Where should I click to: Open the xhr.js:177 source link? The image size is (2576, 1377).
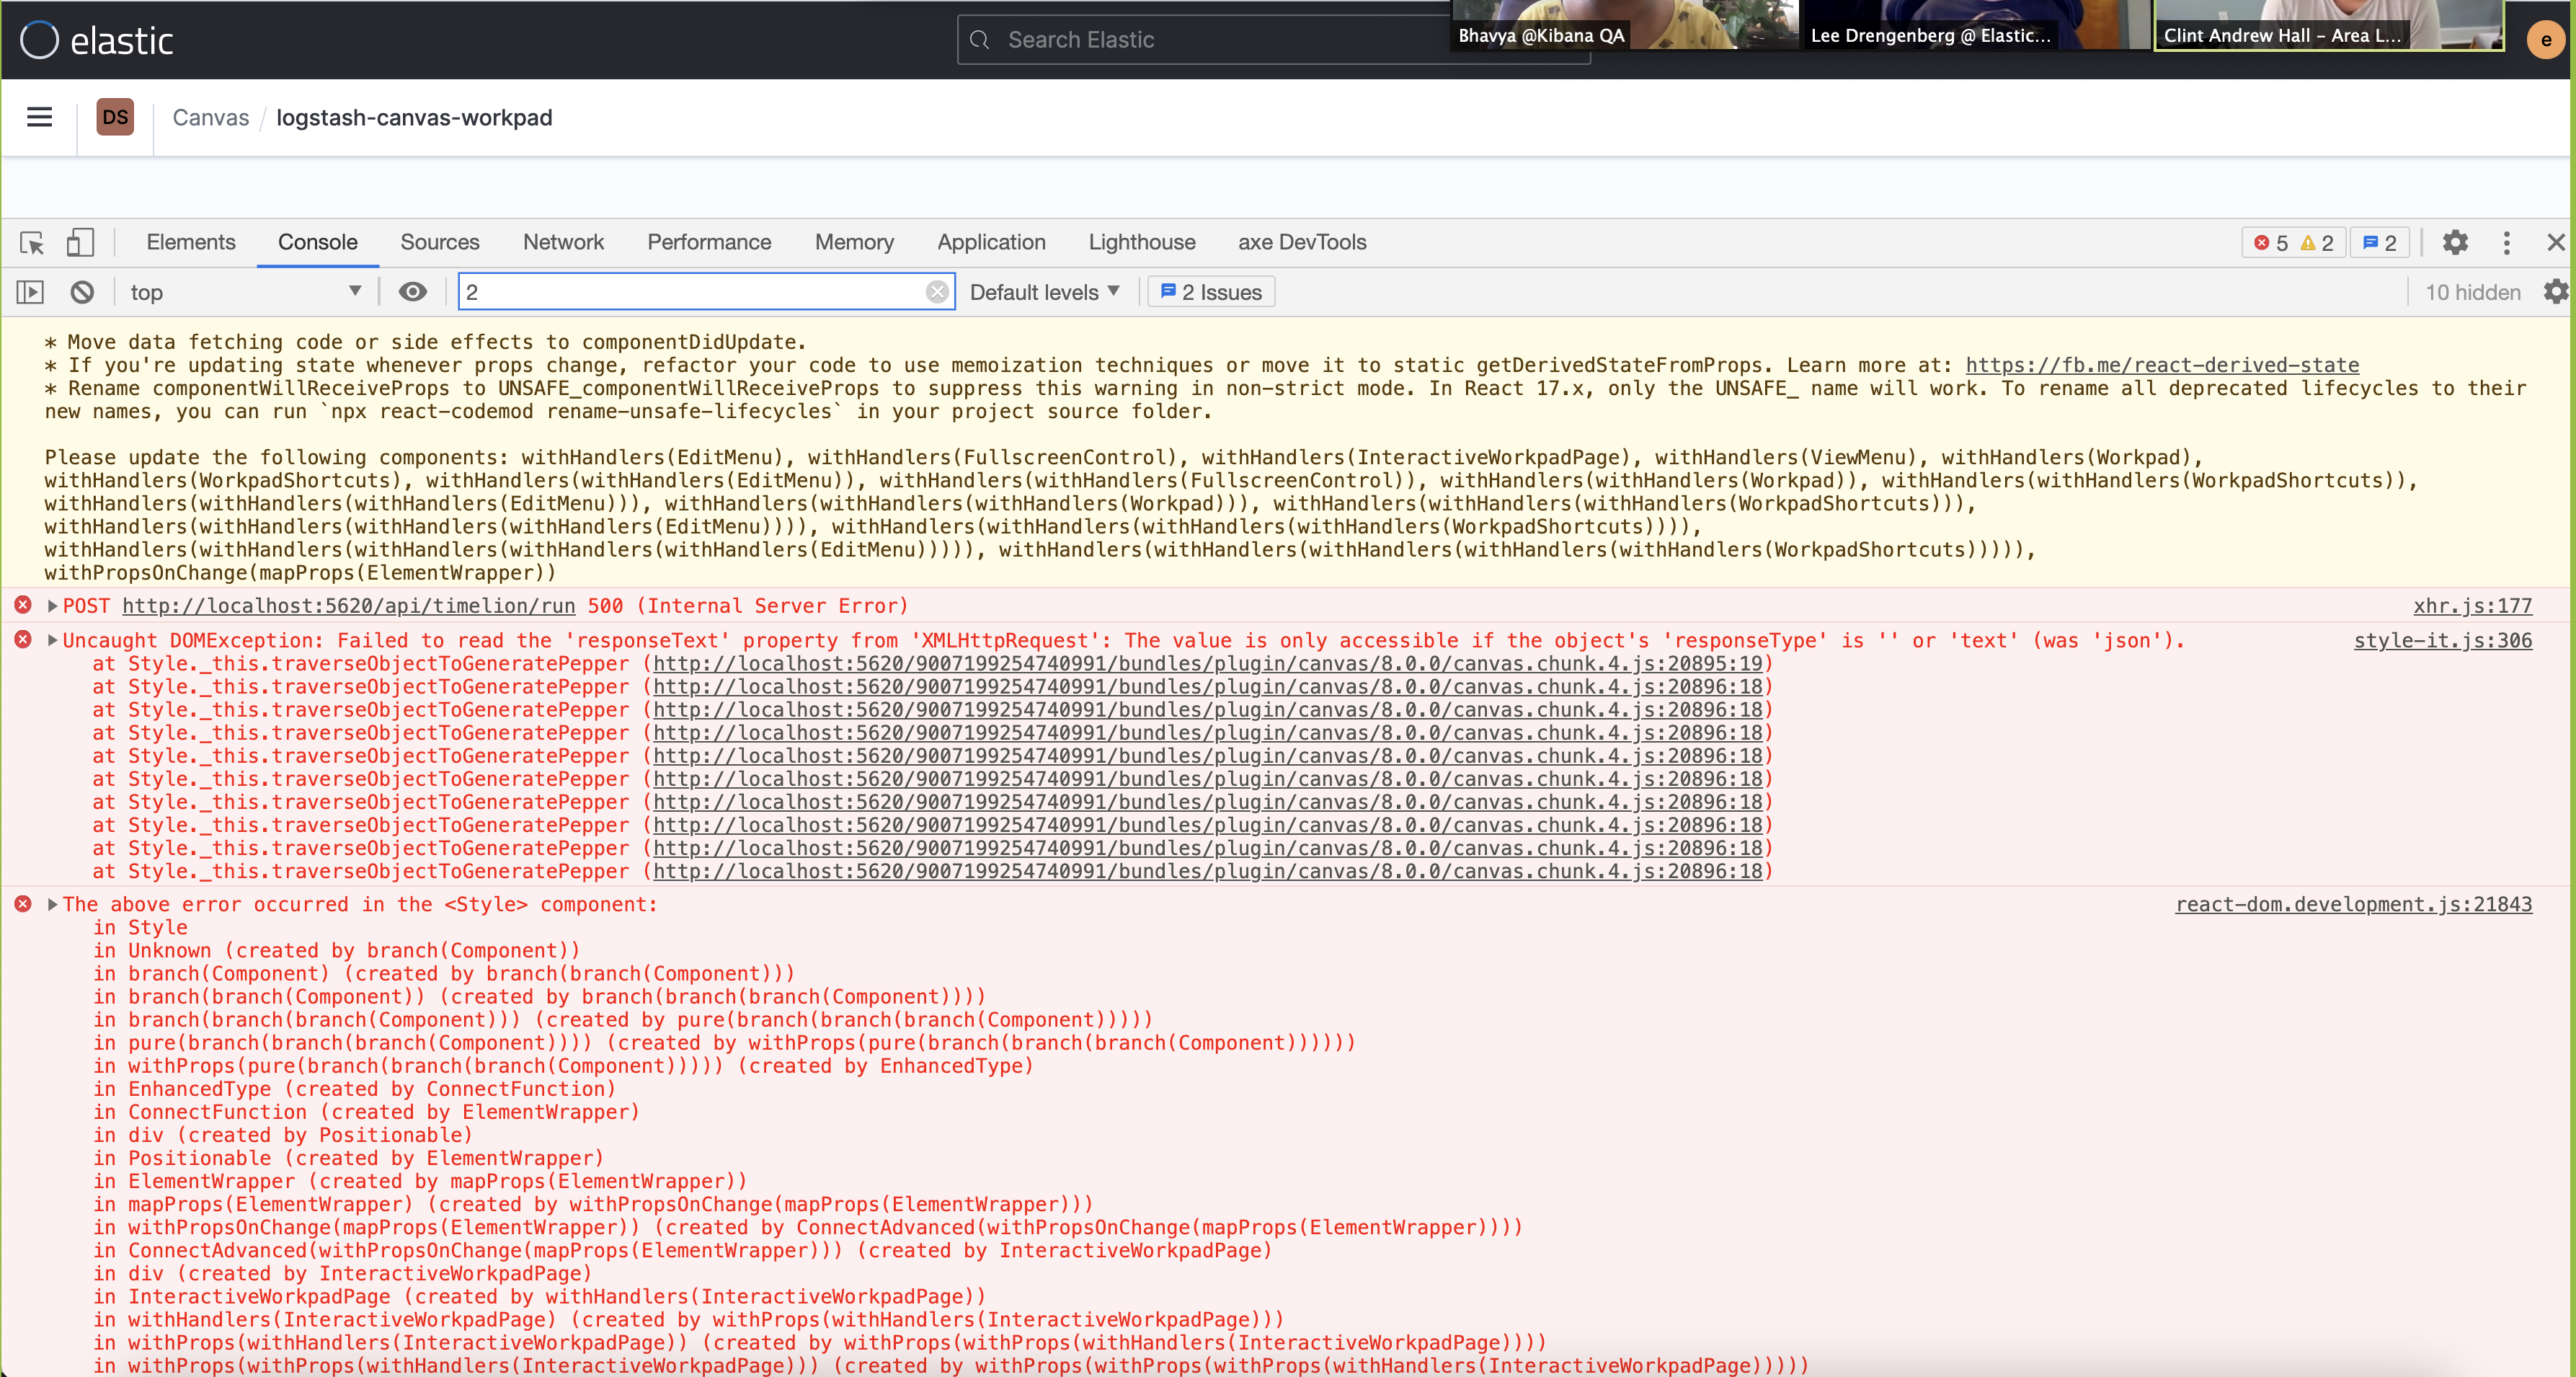pyautogui.click(x=2473, y=606)
